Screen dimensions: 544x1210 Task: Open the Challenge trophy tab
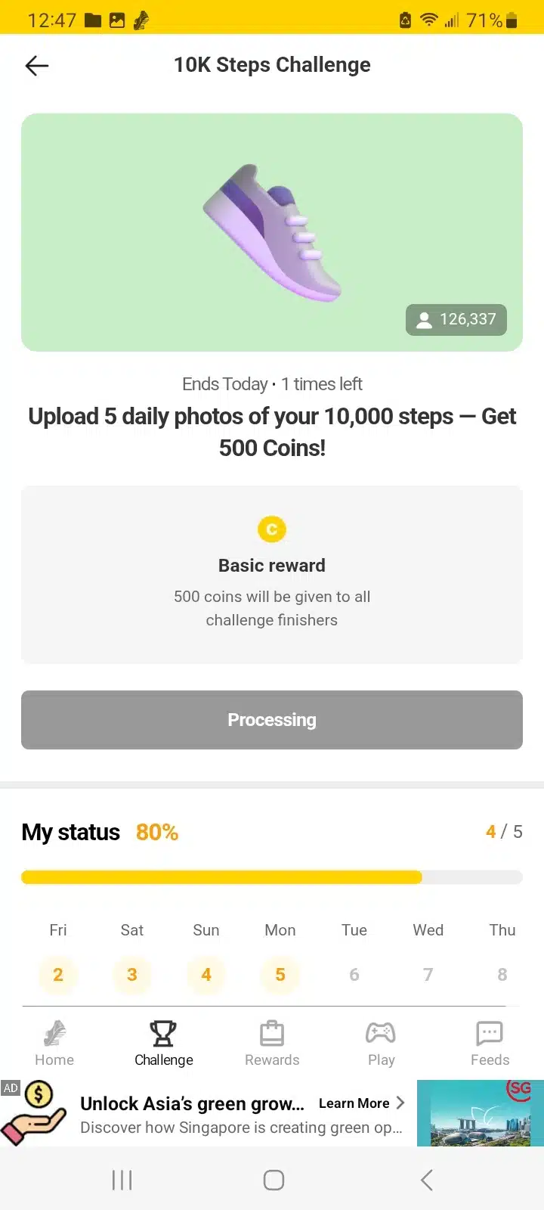[163, 1044]
